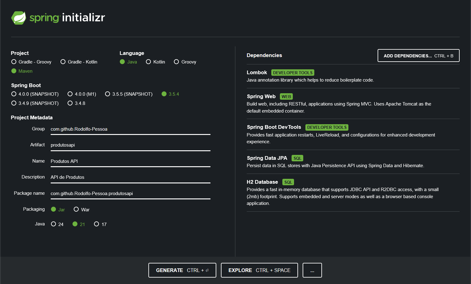The width and height of the screenshot is (471, 284).
Task: Click the Explore project button
Action: pyautogui.click(x=259, y=270)
